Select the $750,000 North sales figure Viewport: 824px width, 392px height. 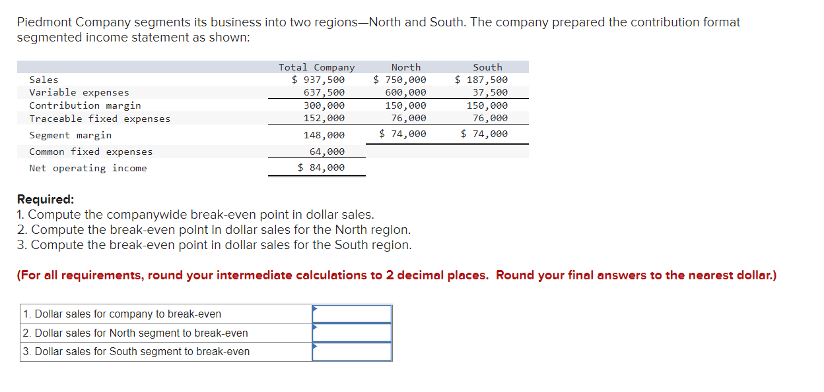click(401, 79)
